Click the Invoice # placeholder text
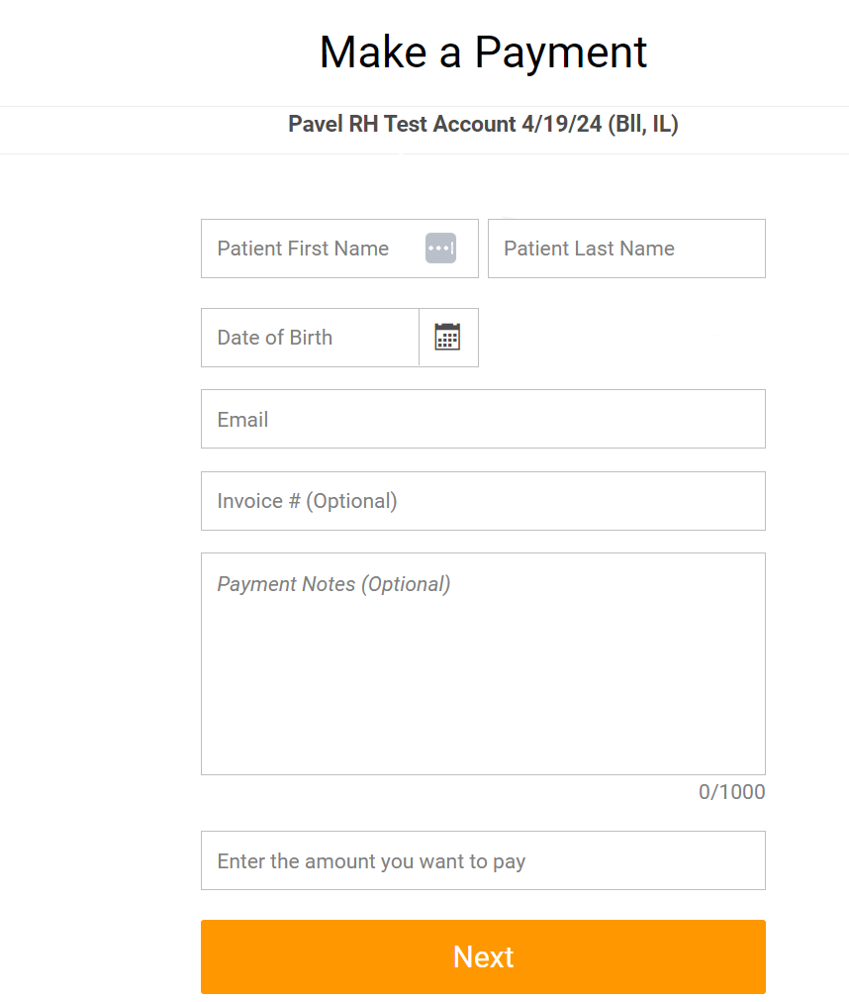This screenshot has width=849, height=1002. (308, 501)
